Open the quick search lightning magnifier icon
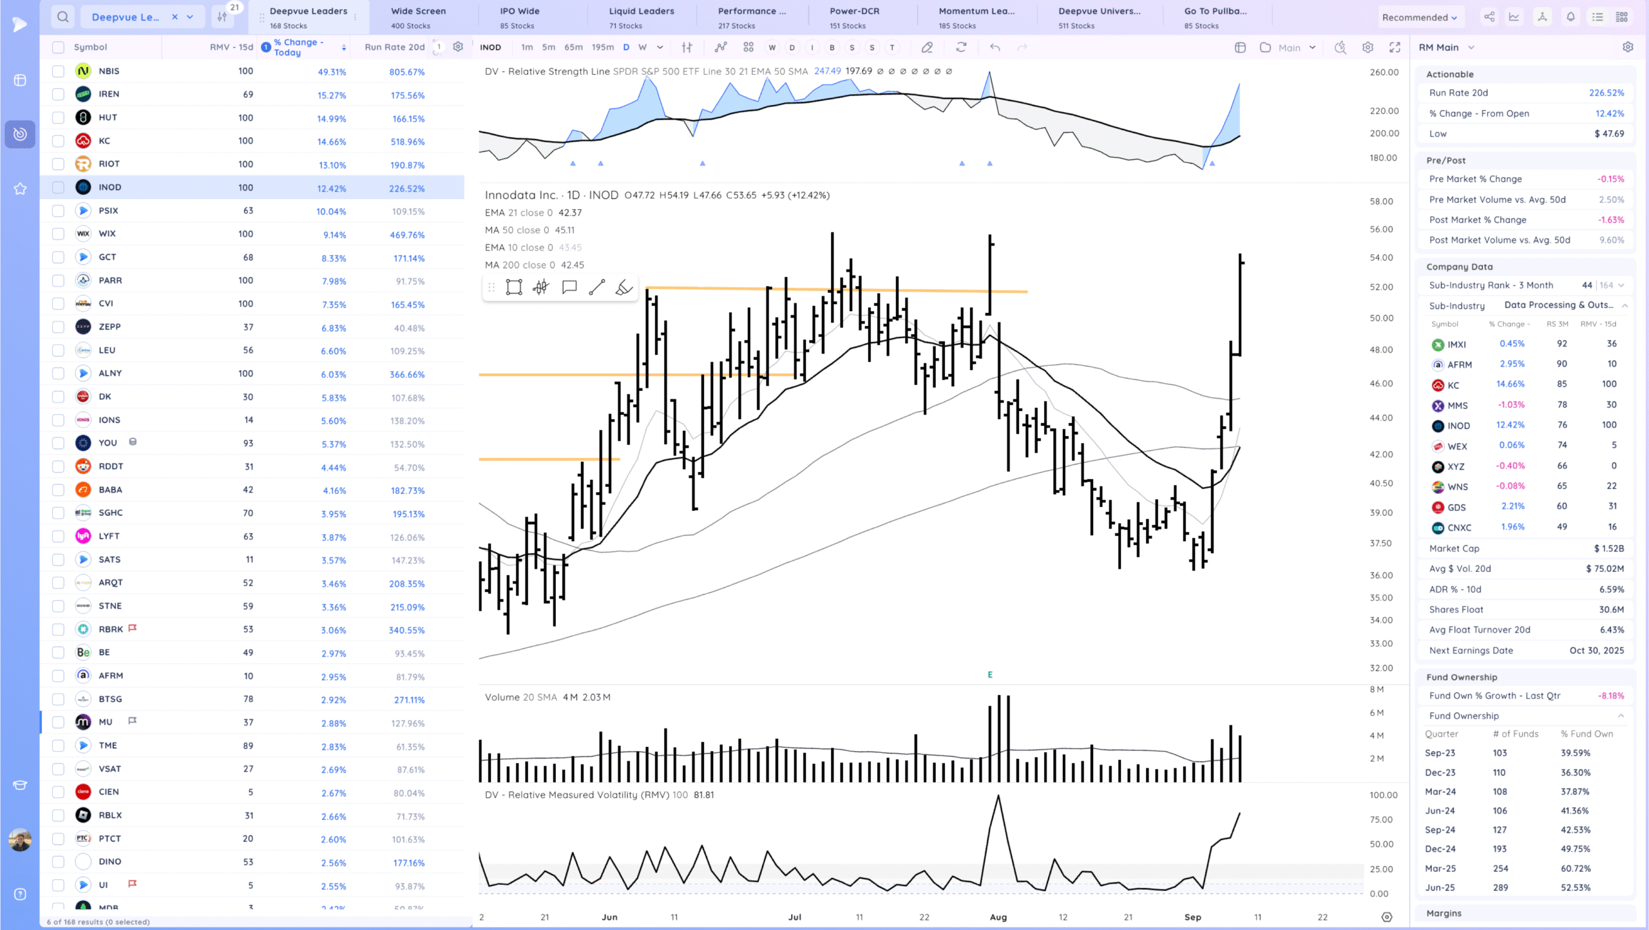 (x=1340, y=47)
